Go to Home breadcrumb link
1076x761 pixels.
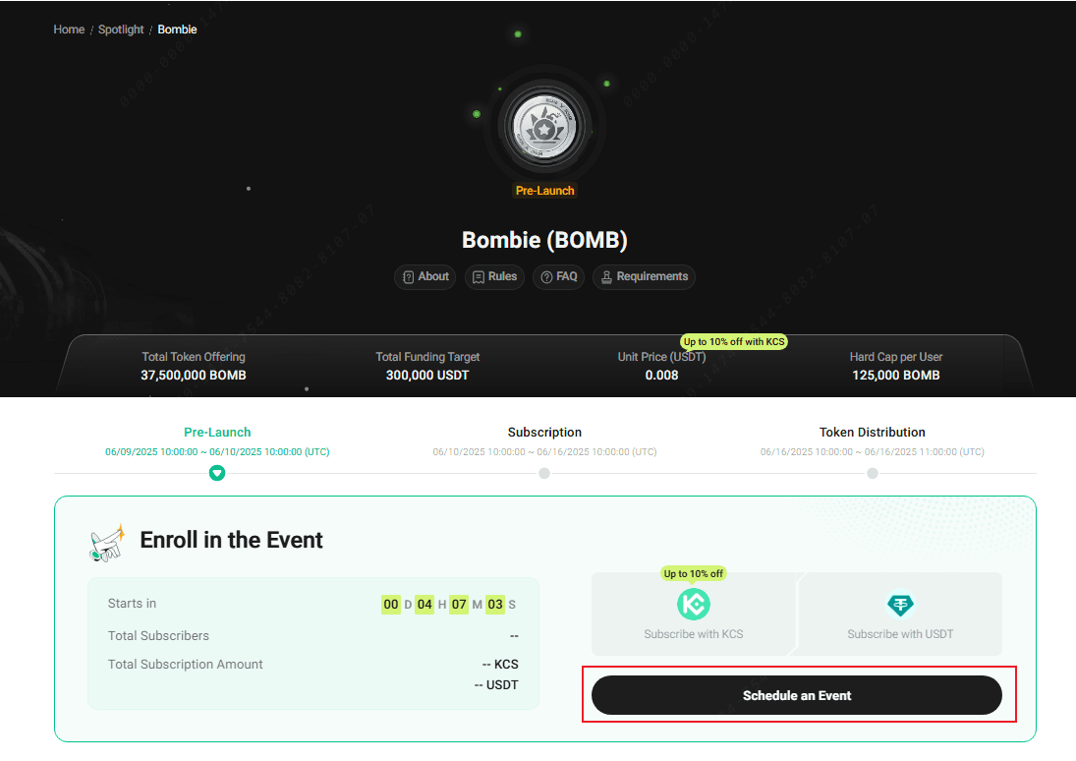coord(69,29)
